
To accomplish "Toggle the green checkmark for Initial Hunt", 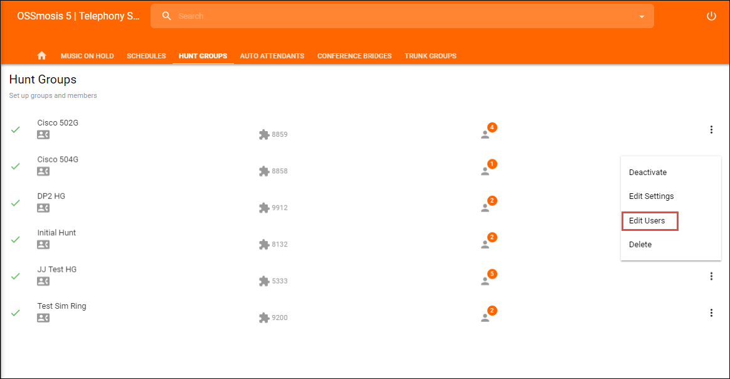I will pyautogui.click(x=16, y=239).
